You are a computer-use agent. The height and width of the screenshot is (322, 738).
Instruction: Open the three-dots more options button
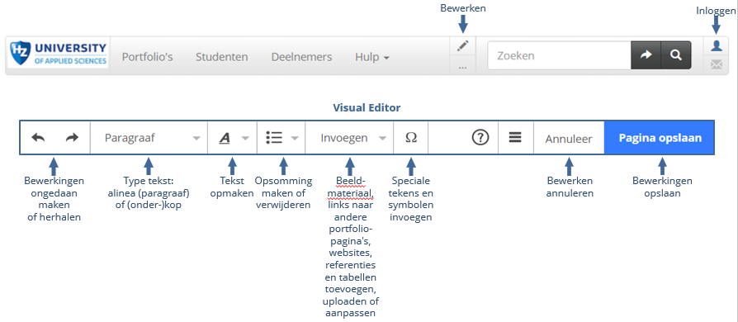point(462,67)
